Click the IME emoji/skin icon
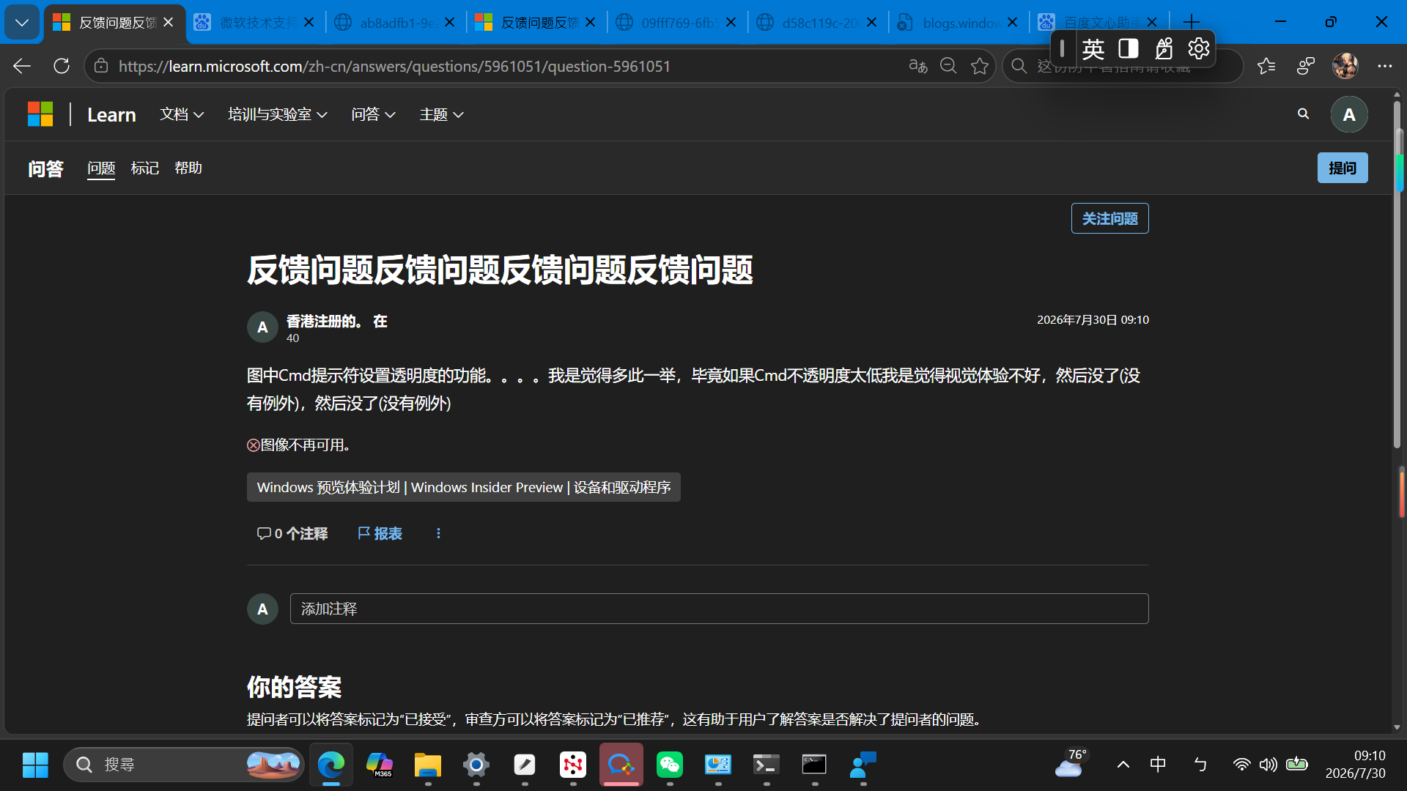The height and width of the screenshot is (791, 1407). point(1164,49)
